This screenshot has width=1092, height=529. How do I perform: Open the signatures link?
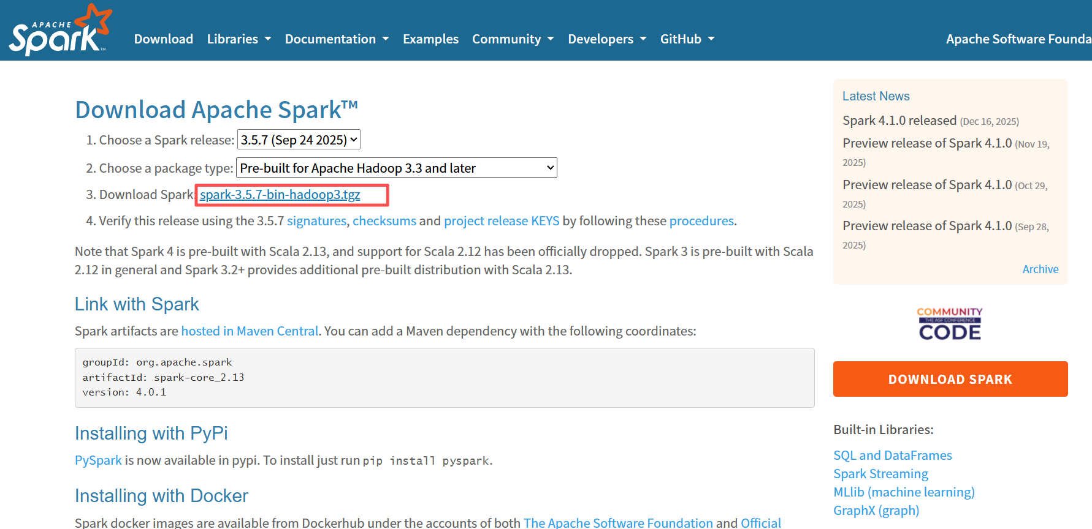click(316, 221)
